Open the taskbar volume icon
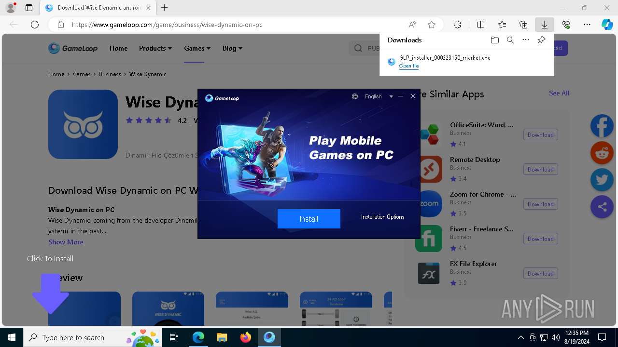This screenshot has width=618, height=347. [556, 337]
